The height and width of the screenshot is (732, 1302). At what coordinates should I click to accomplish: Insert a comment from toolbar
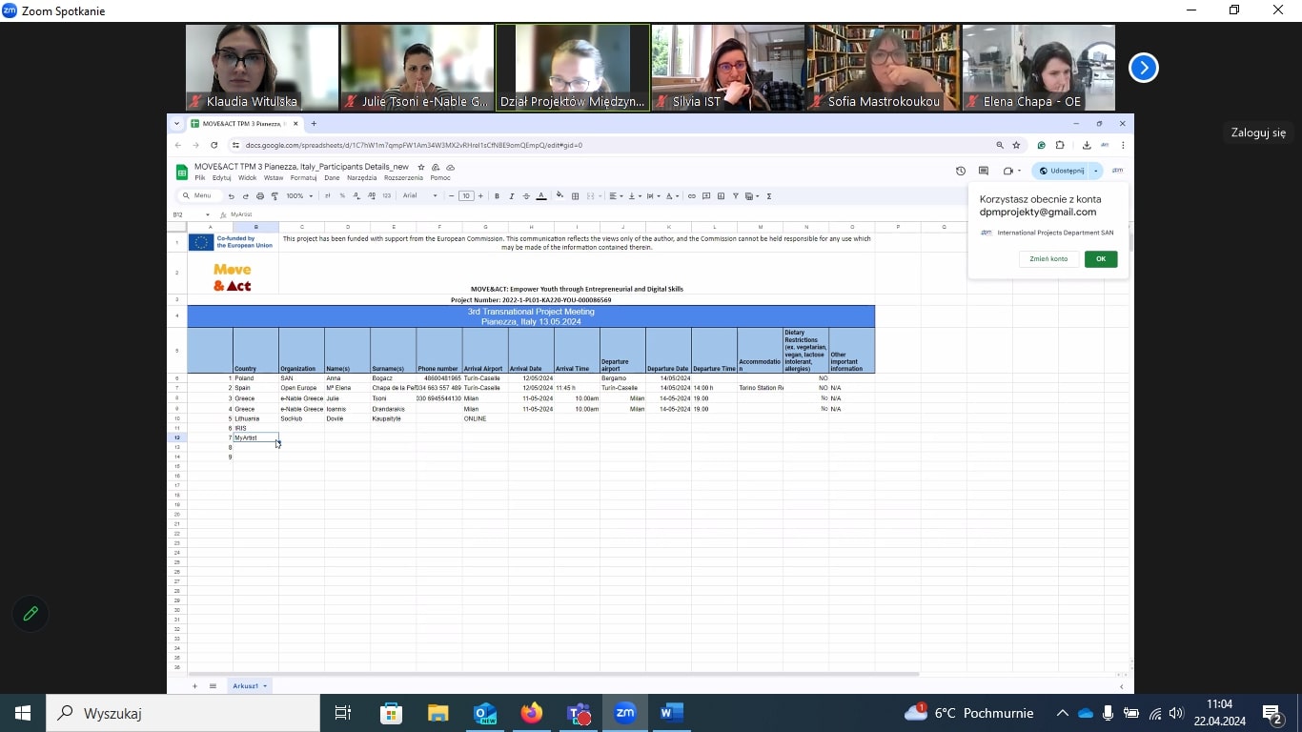[706, 196]
